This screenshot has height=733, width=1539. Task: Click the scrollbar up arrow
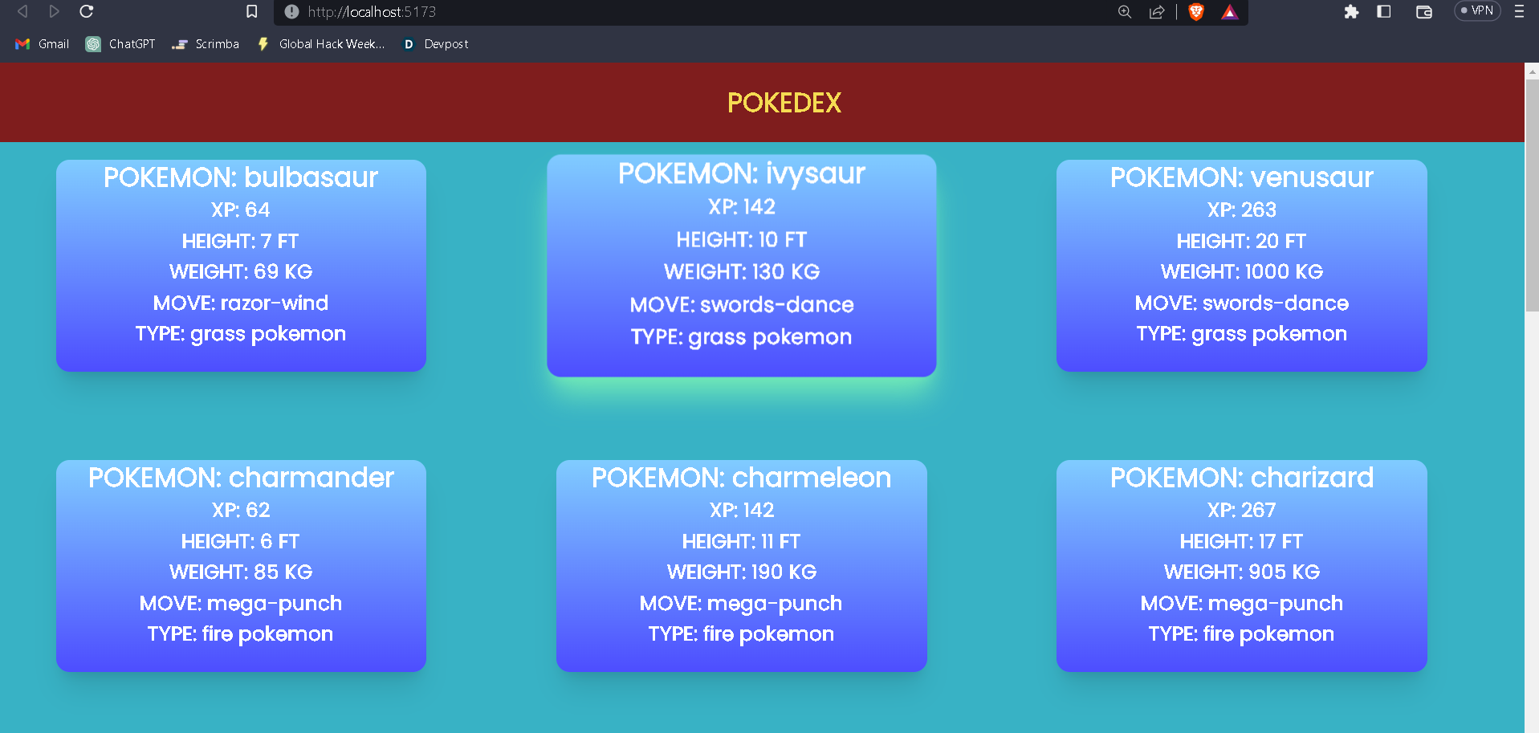coord(1532,71)
